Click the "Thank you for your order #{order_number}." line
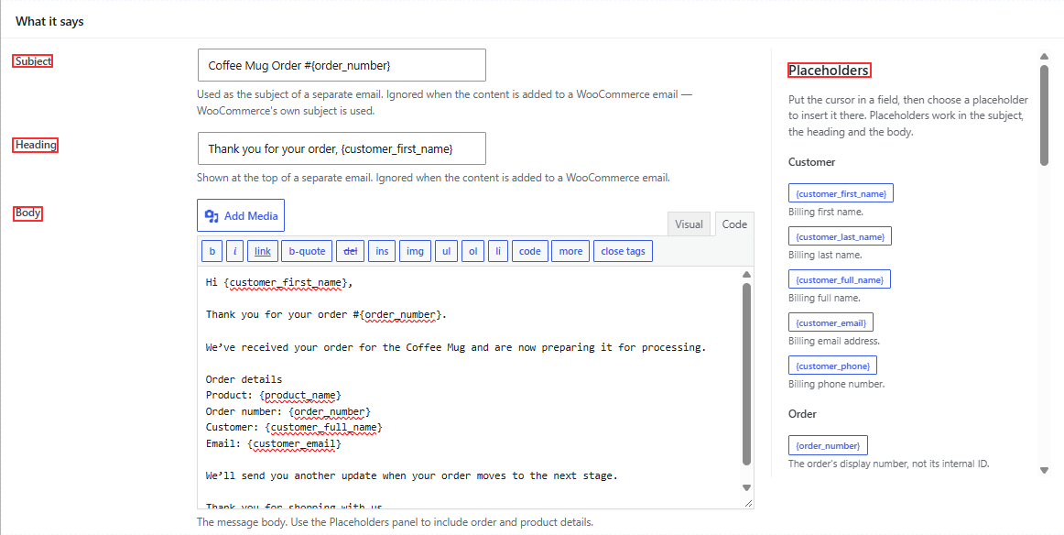This screenshot has width=1064, height=535. [326, 314]
